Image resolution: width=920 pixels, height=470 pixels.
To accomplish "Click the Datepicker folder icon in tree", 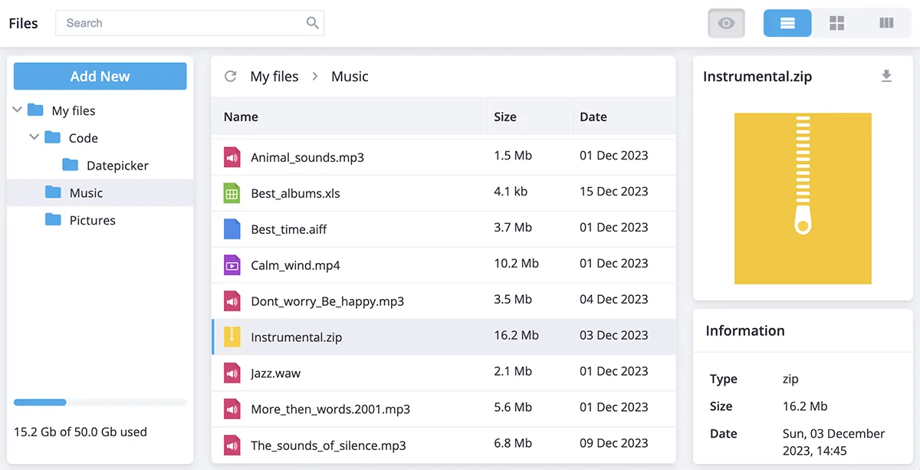I will 71,166.
